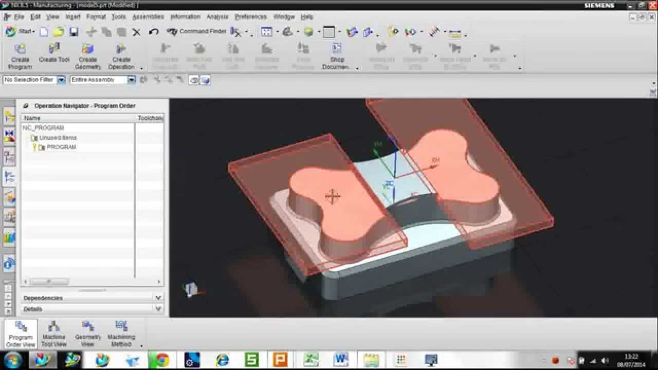Click the Toolchange column header

(150, 118)
